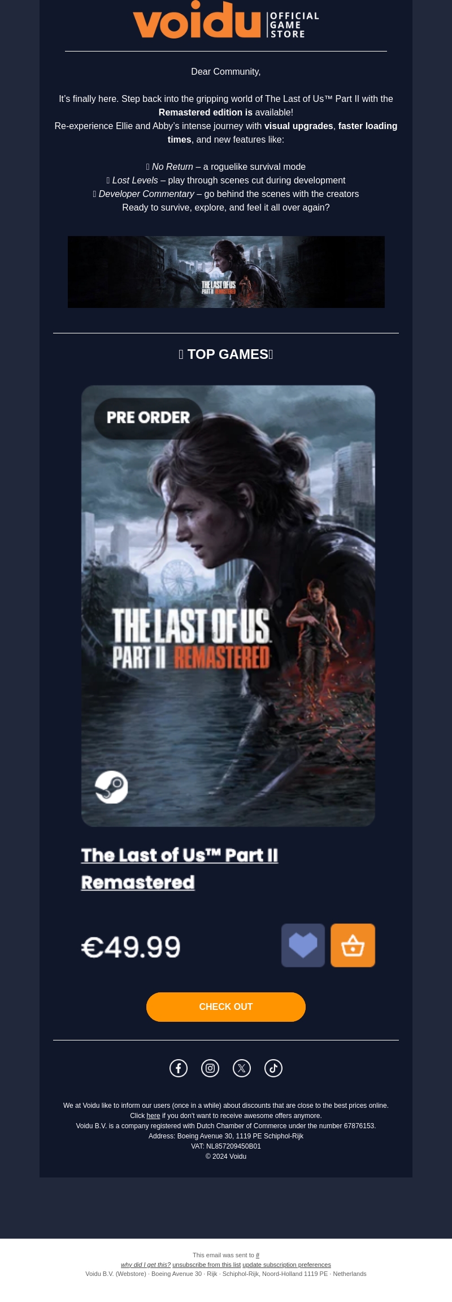Click the '#' email address link
The height and width of the screenshot is (1302, 452).
(x=258, y=1255)
